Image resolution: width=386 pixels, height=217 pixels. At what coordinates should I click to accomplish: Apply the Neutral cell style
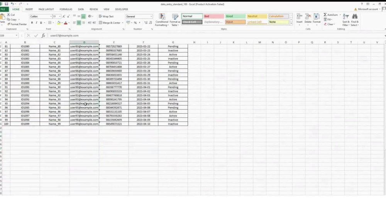(257, 16)
